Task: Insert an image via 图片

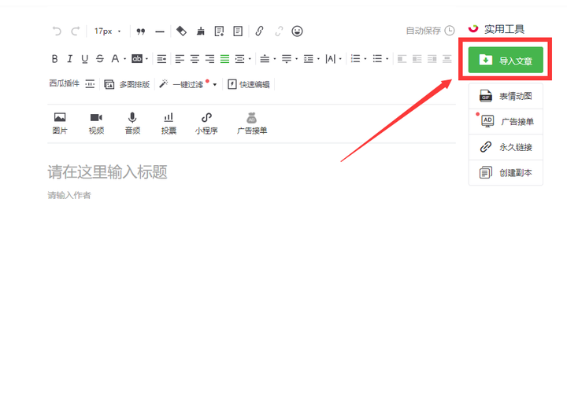Action: pyautogui.click(x=60, y=123)
